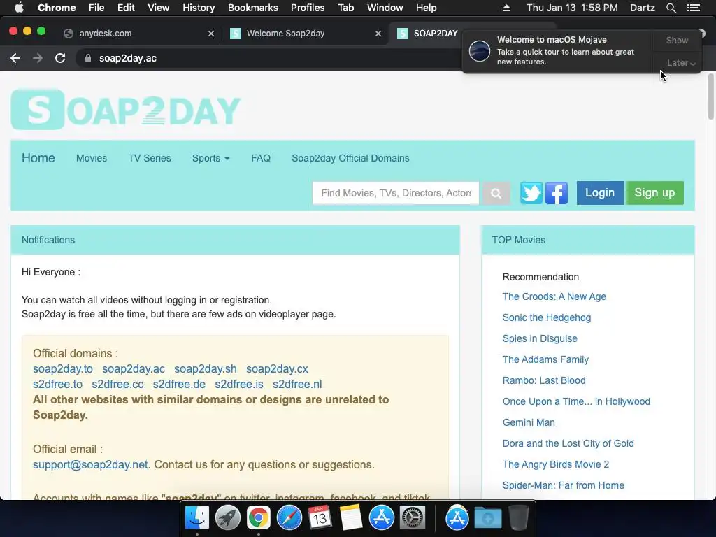Open the Later dropdown in notification
Screen dimensions: 716x537
pos(680,62)
